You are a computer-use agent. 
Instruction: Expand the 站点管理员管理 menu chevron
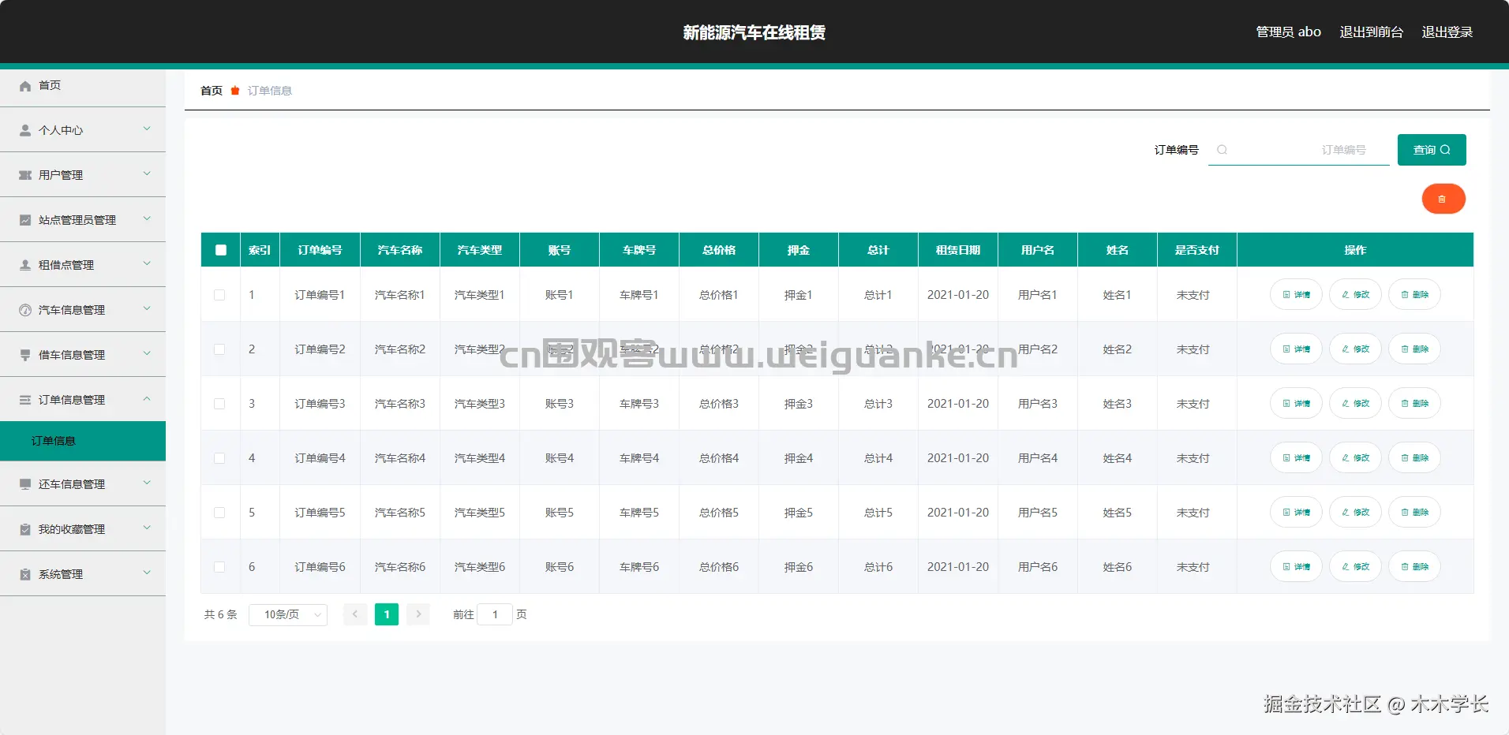(x=147, y=218)
